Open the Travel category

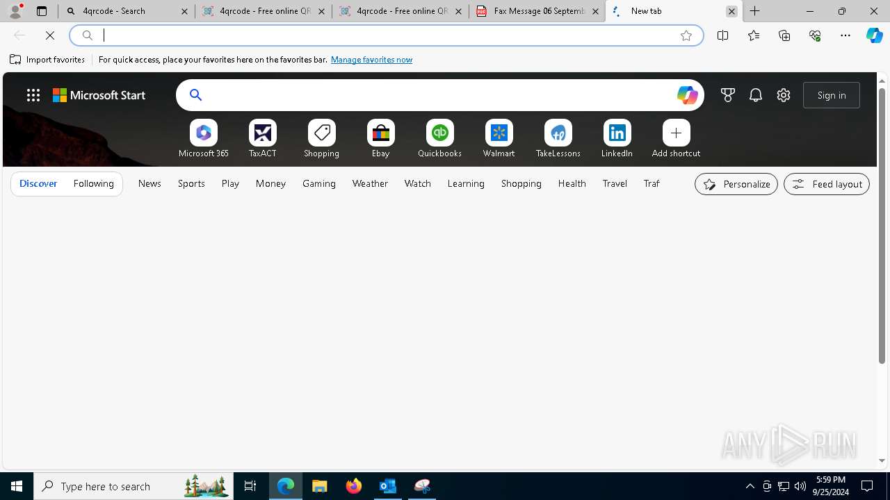[x=615, y=183]
